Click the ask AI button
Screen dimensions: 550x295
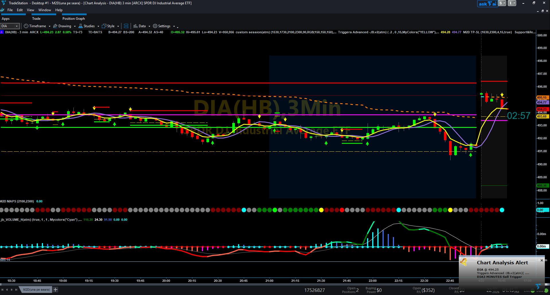click(x=487, y=3)
